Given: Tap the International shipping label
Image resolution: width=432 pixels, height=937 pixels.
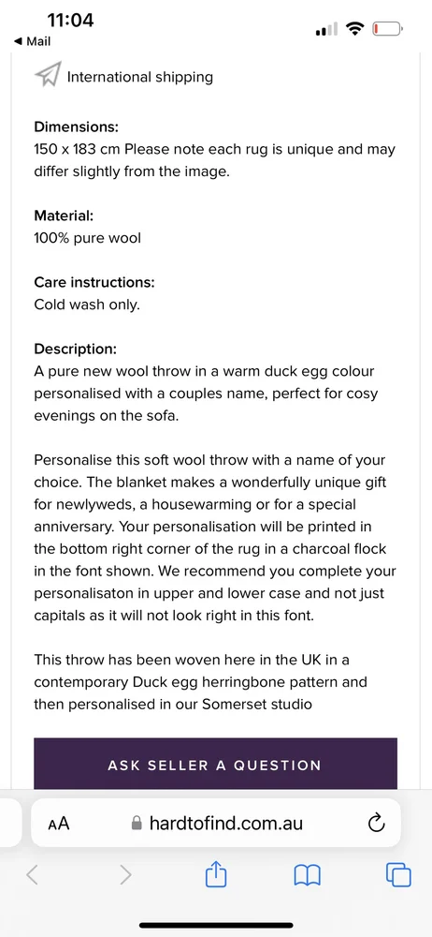Looking at the screenshot, I should (x=139, y=77).
